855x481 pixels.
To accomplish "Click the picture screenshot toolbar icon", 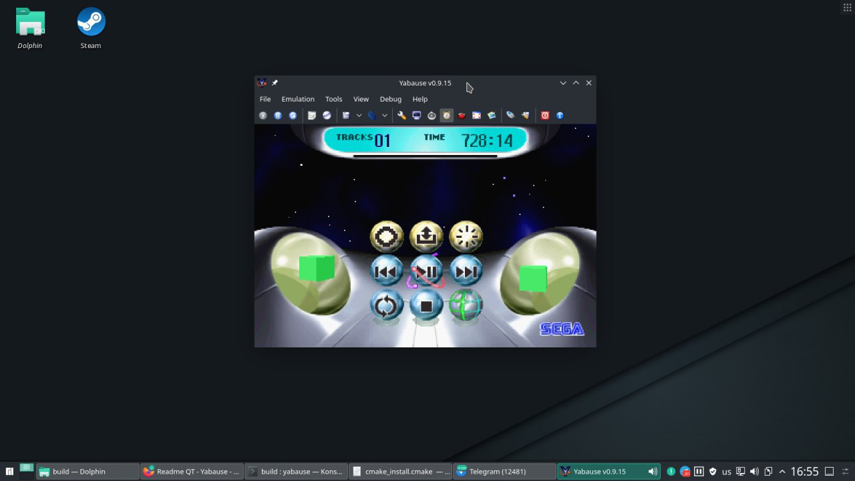I will click(492, 116).
